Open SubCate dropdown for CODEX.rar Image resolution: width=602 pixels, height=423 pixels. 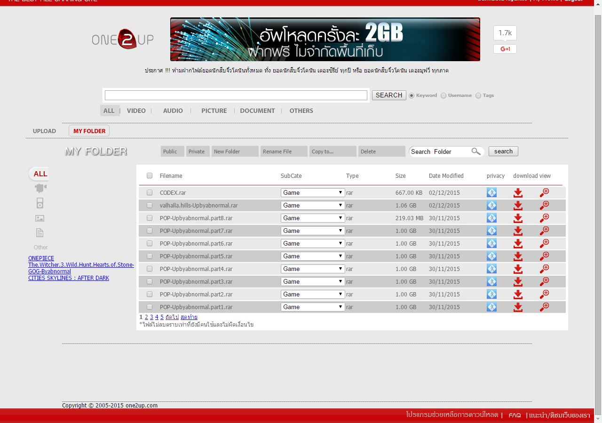point(313,192)
